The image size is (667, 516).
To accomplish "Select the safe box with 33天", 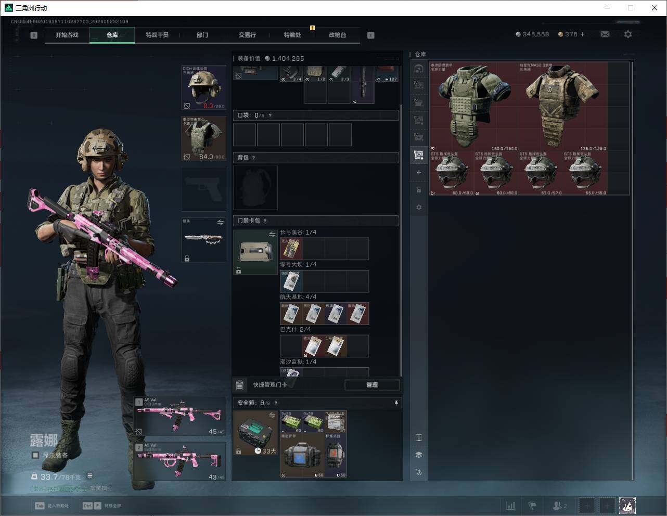I will 255,433.
